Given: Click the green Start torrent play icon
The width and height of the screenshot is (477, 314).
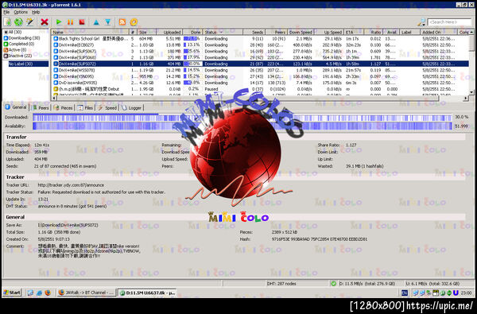Looking at the screenshot, I should point(59,22).
